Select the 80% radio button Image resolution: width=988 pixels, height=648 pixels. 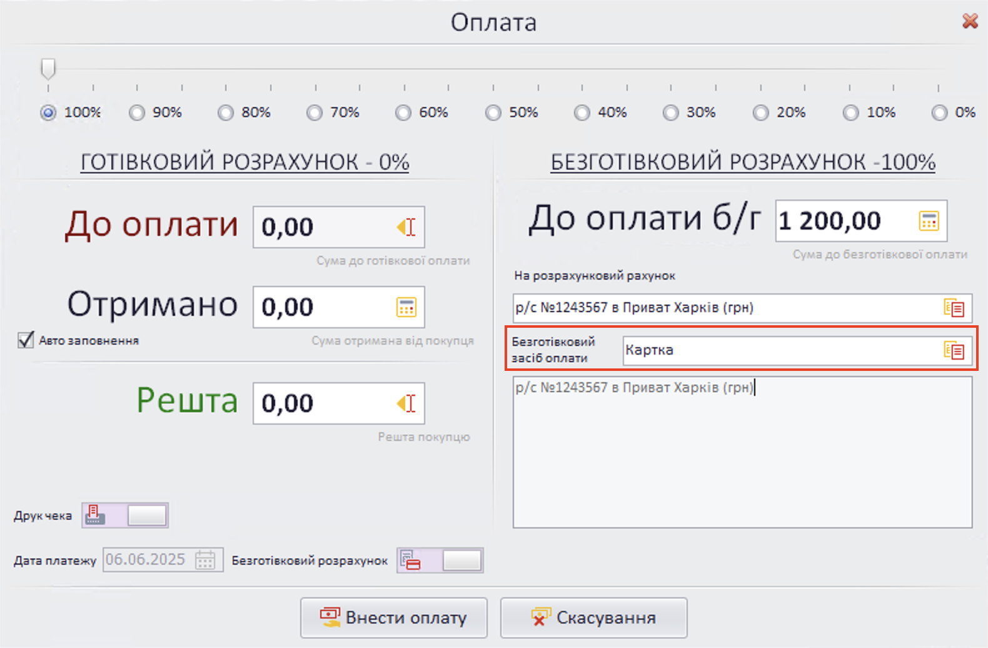tap(226, 113)
